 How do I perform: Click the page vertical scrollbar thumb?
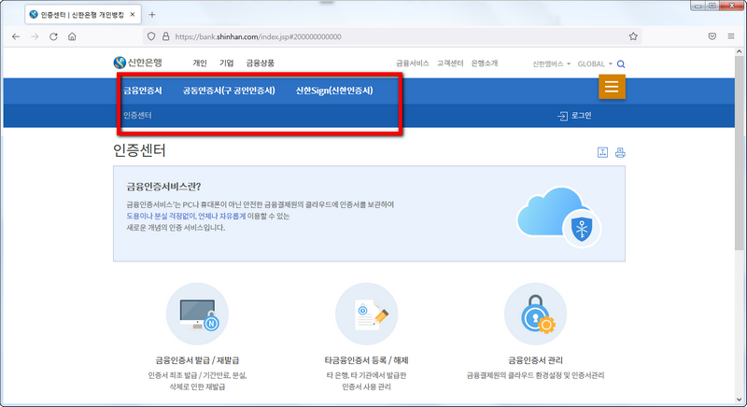tap(739, 153)
